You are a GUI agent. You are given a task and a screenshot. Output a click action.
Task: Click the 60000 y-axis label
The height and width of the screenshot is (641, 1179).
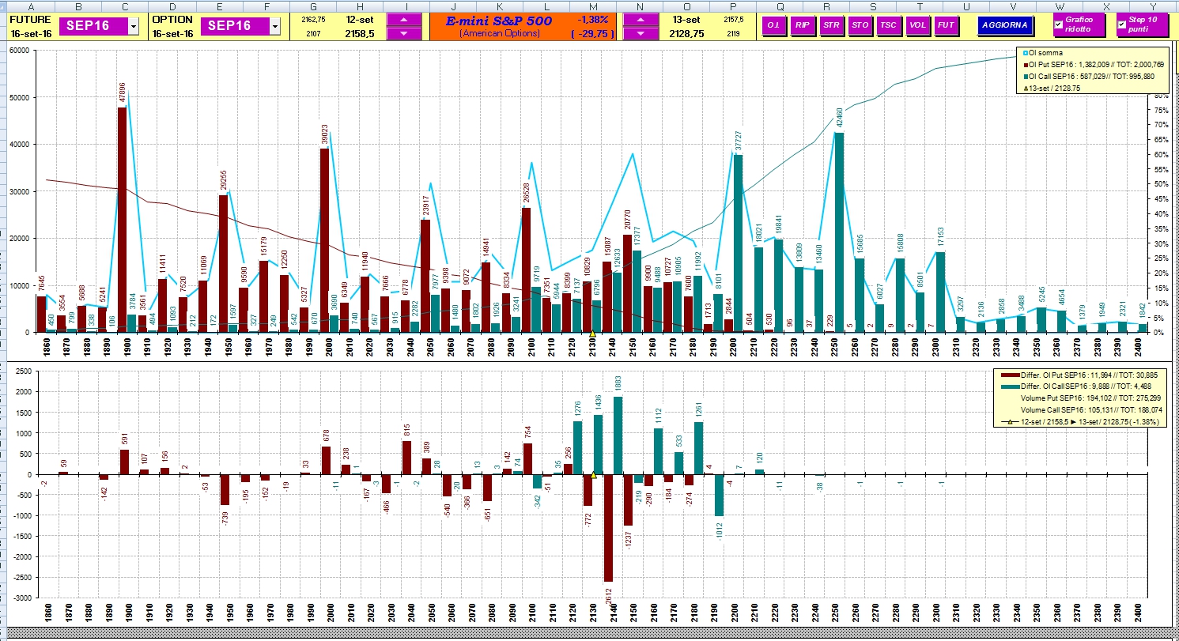tap(20, 51)
